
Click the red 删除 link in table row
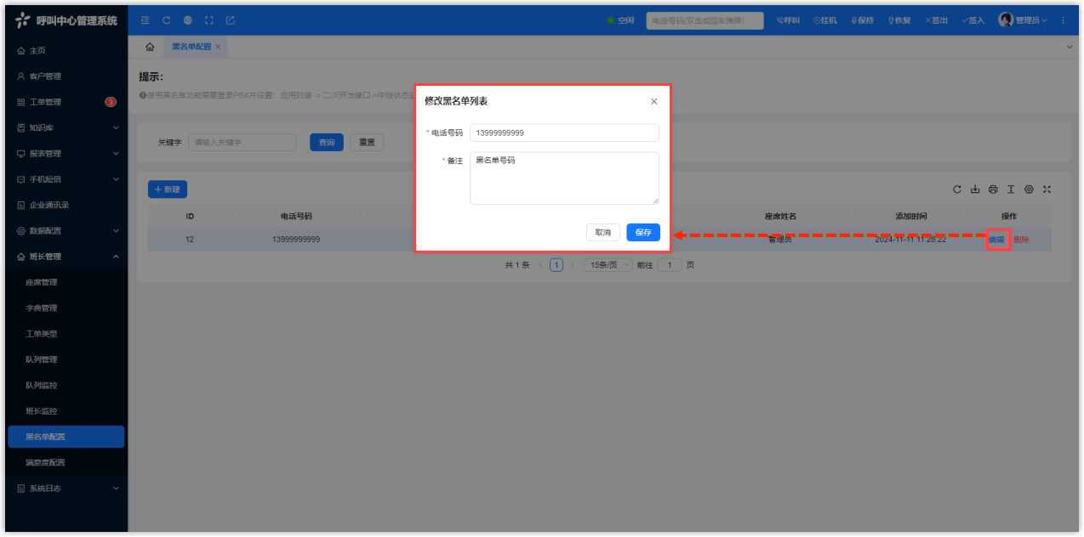coord(1021,240)
